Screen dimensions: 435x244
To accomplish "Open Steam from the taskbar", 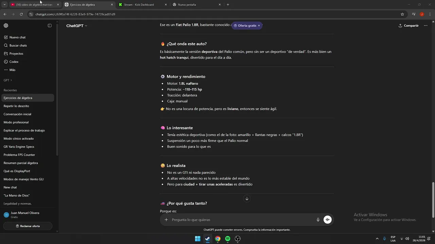I will pos(207,239).
